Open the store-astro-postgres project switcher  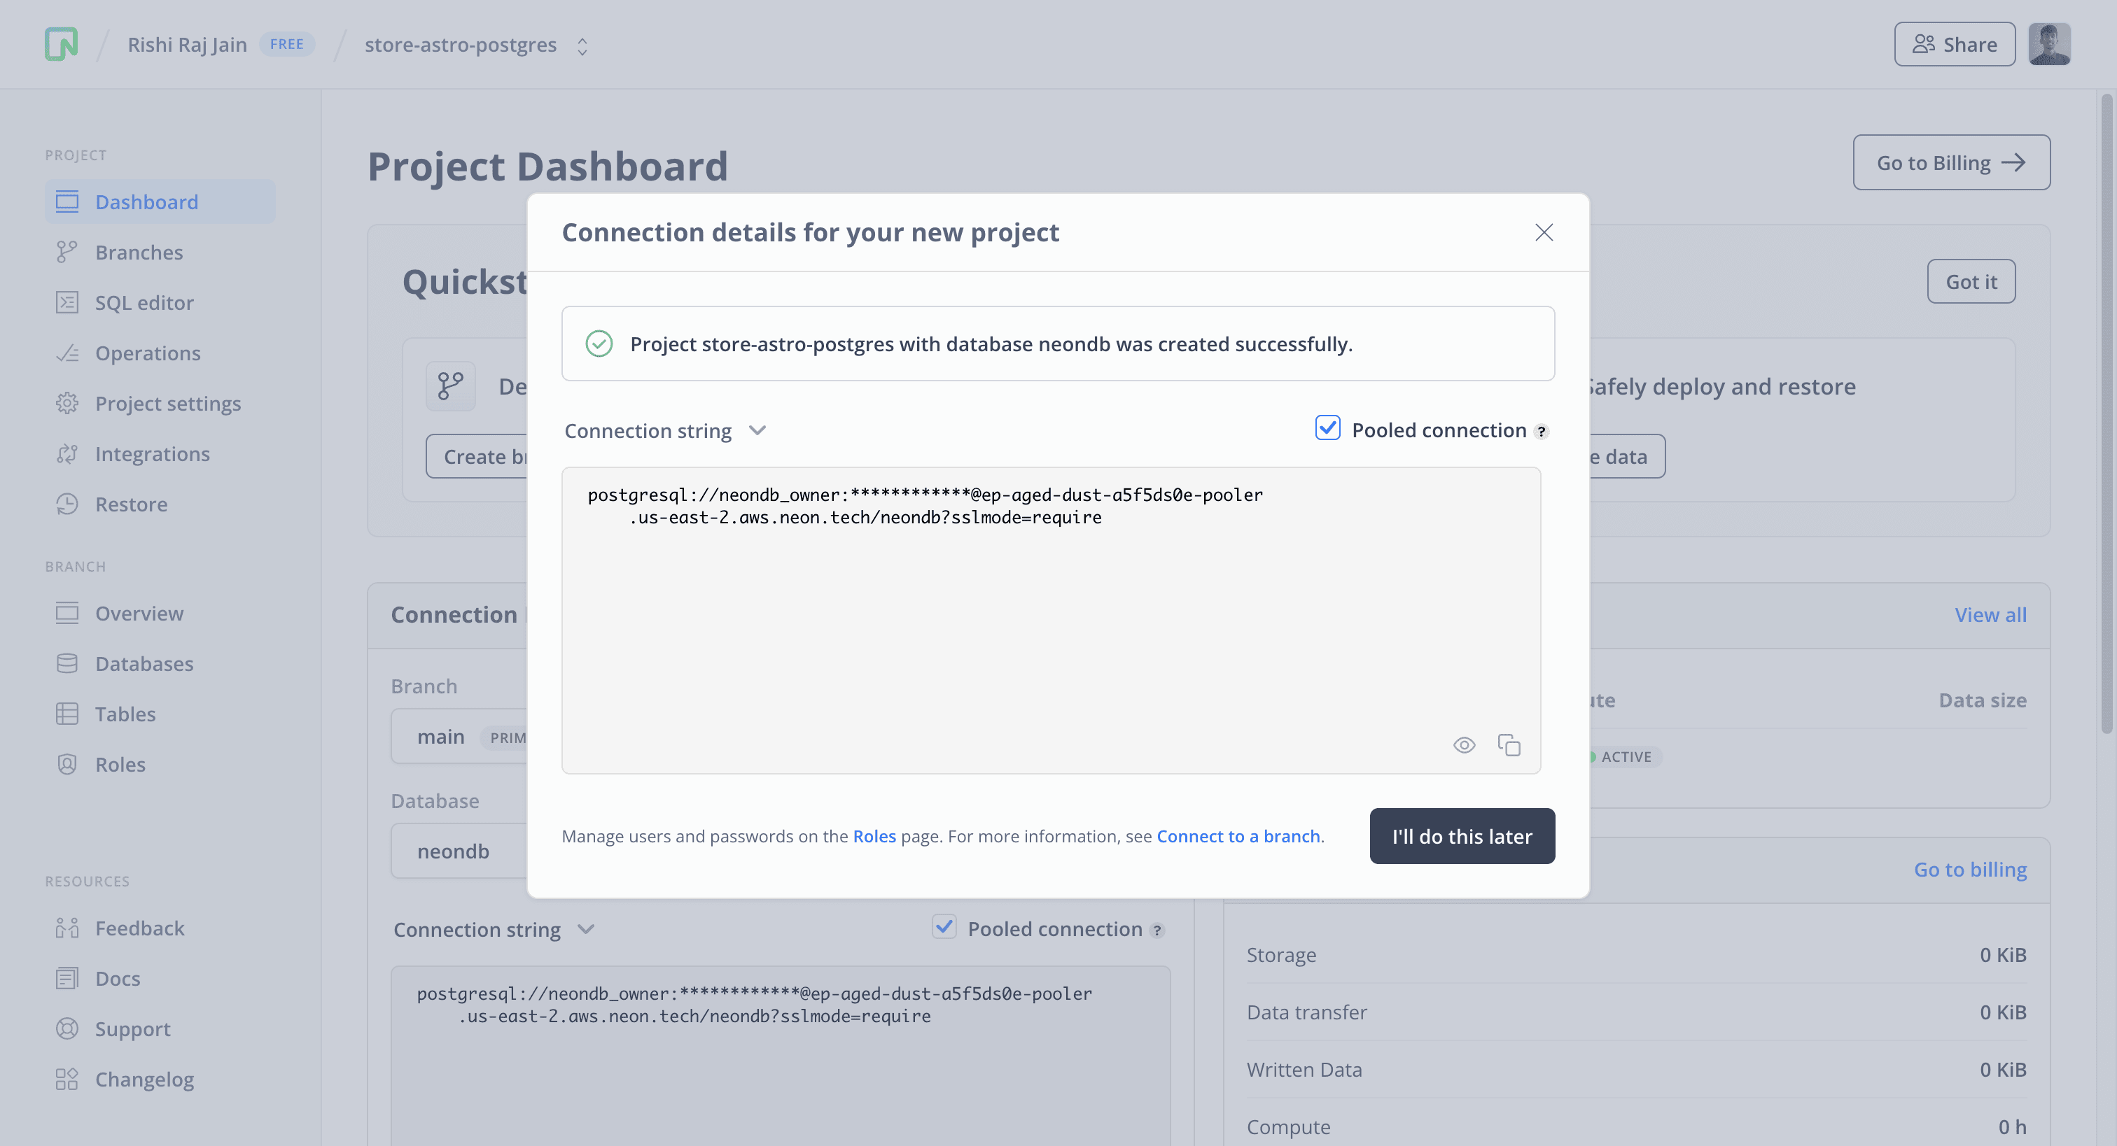coord(582,46)
